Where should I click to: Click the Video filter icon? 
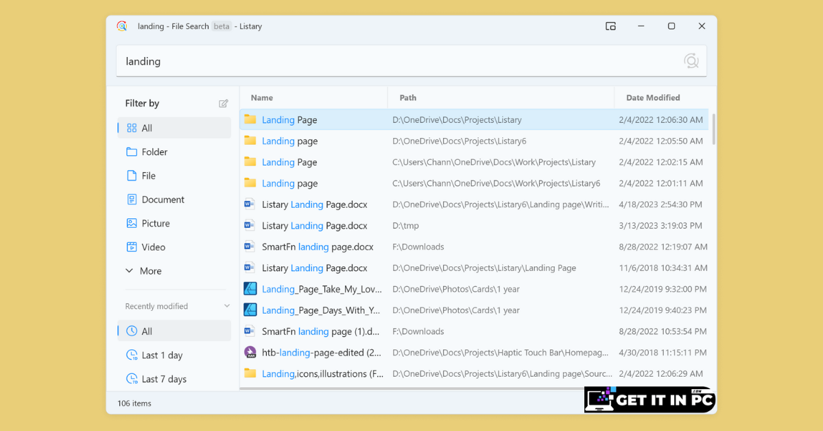click(x=132, y=247)
